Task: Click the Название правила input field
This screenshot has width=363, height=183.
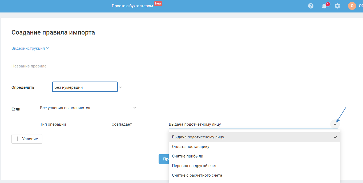Action: point(96,66)
